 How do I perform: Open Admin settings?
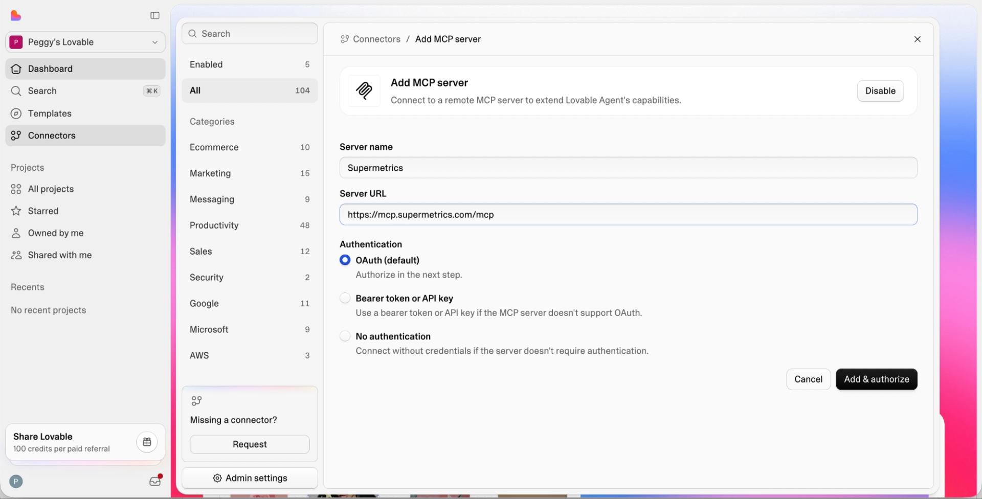tap(250, 478)
